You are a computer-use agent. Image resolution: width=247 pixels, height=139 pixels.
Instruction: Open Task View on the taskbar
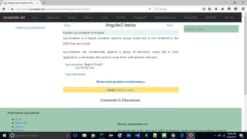75,136
